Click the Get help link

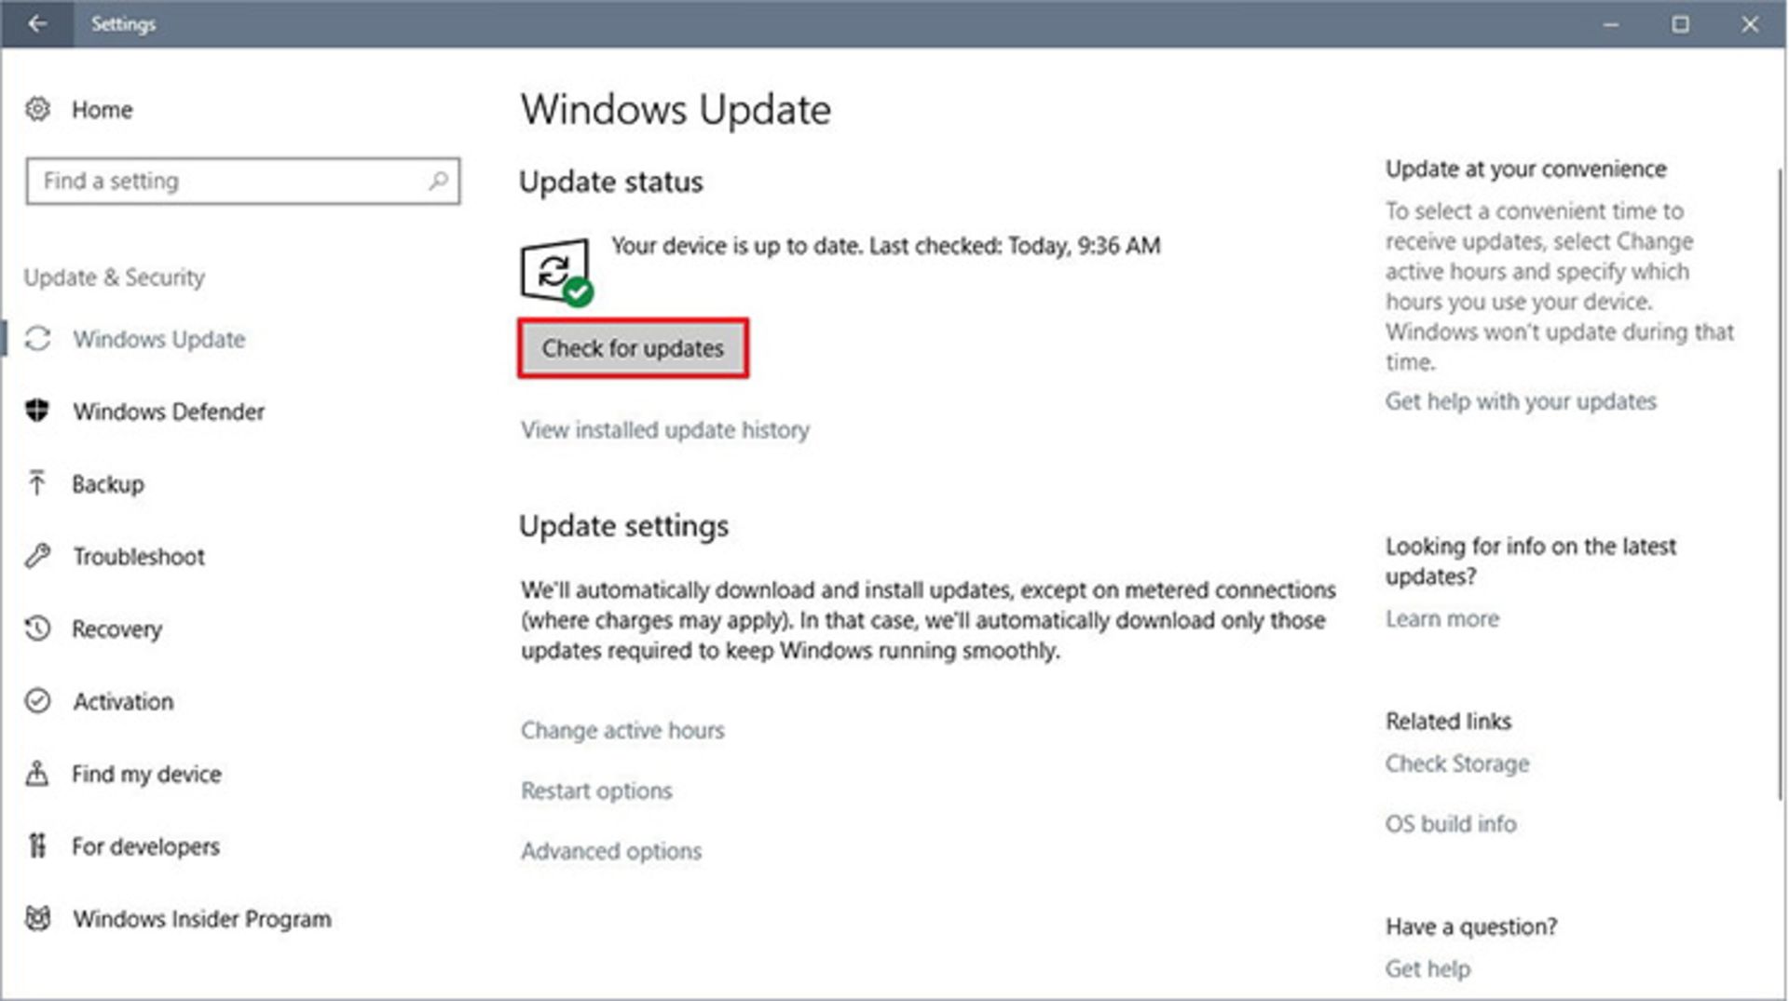click(1427, 969)
